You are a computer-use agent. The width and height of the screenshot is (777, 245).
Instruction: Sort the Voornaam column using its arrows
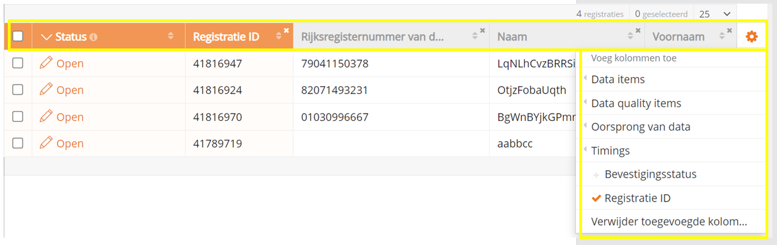point(722,36)
